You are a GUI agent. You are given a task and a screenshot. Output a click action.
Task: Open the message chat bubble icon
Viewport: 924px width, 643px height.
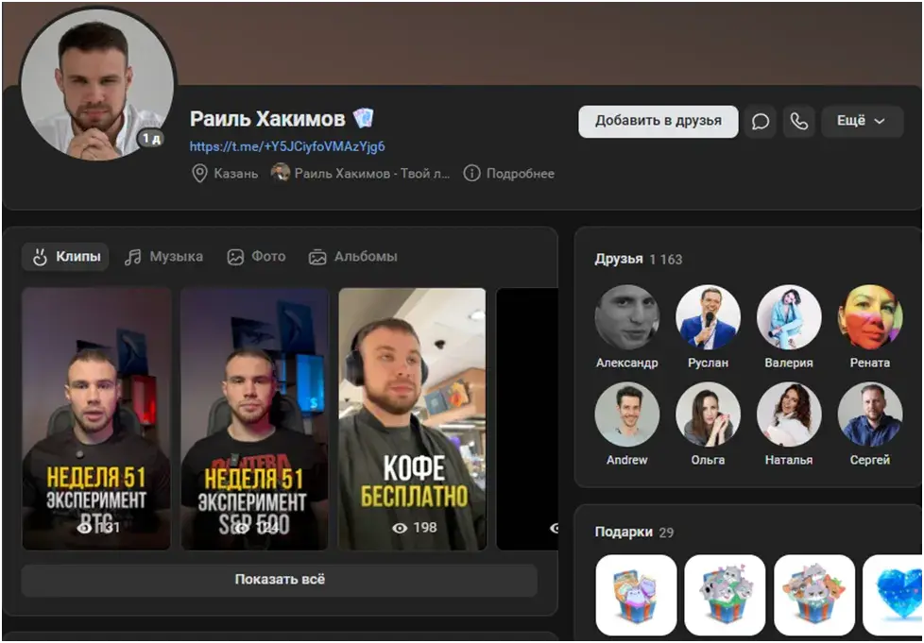pos(761,122)
